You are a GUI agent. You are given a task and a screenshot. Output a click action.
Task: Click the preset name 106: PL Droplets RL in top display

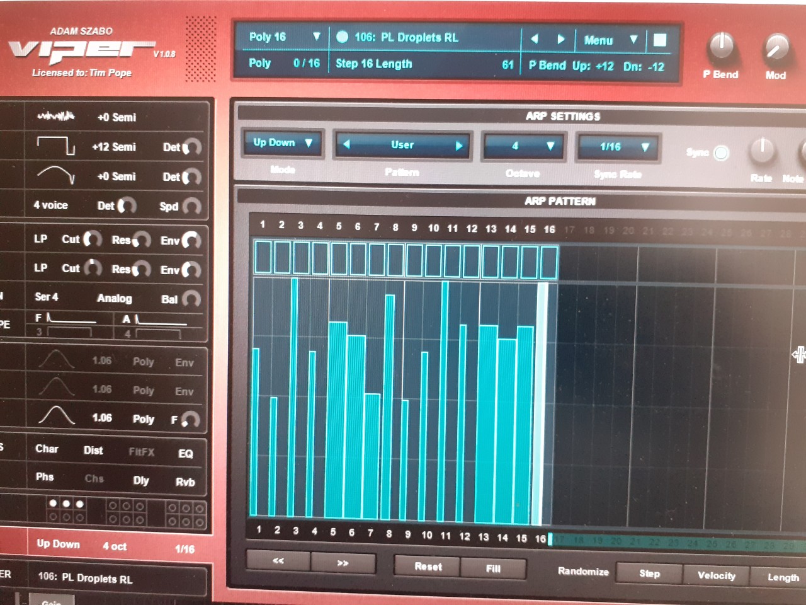click(406, 37)
